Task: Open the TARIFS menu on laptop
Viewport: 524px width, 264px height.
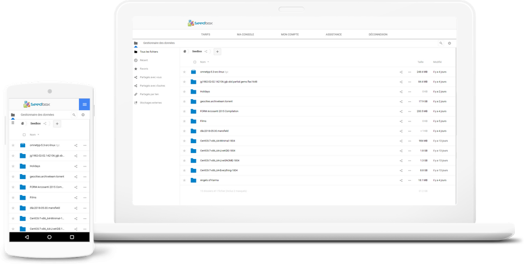Action: coord(206,34)
